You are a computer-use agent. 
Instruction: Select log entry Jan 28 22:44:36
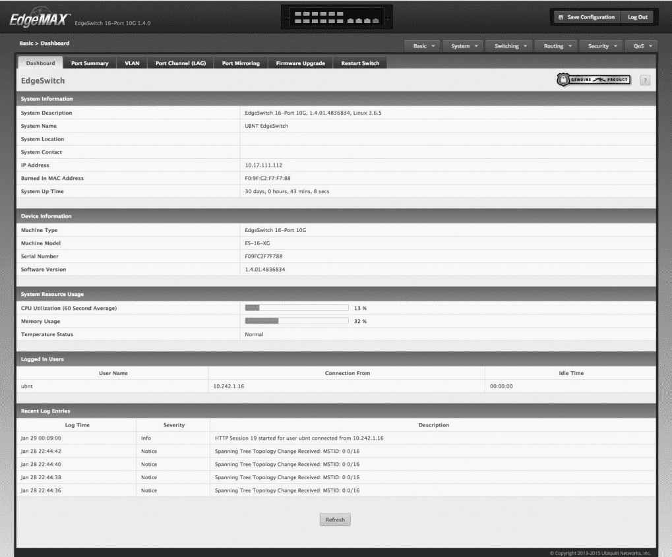[x=336, y=490]
